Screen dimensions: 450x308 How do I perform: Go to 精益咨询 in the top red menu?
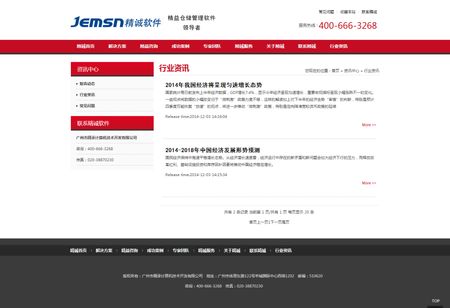point(149,46)
